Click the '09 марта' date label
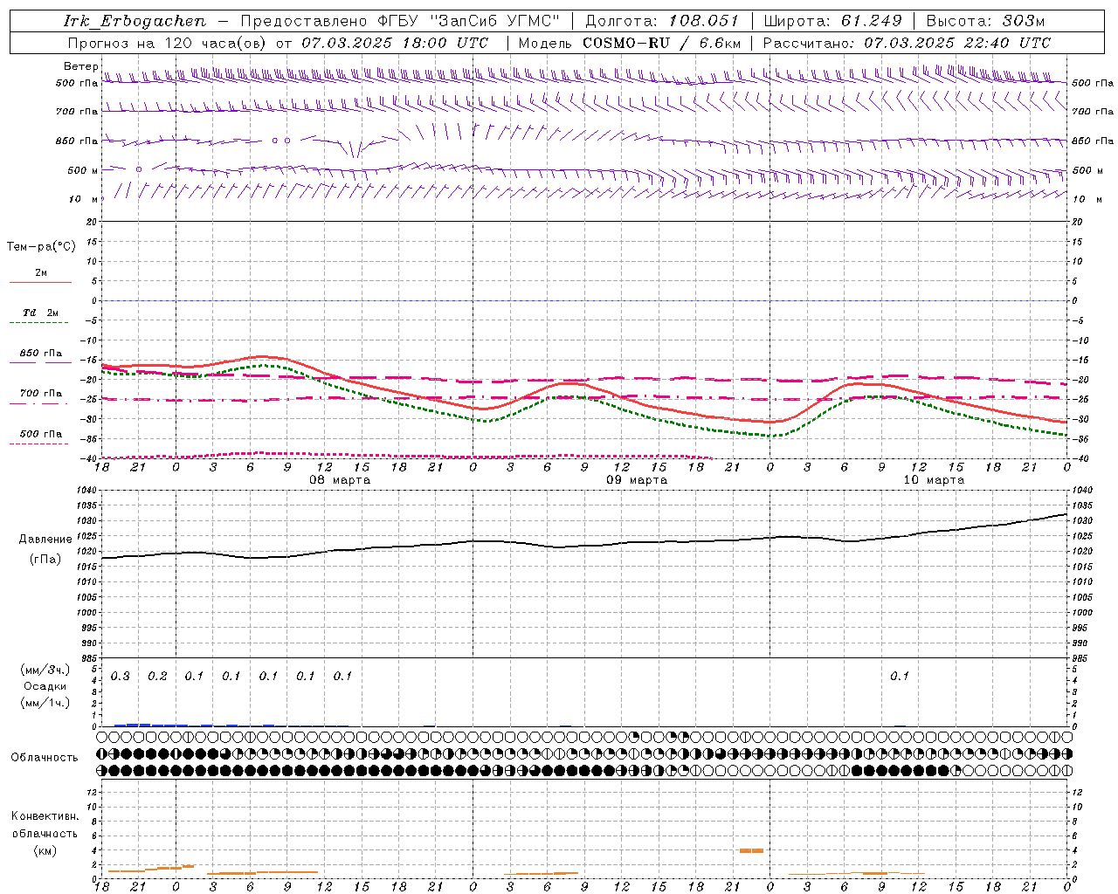The image size is (1118, 894). (x=637, y=480)
